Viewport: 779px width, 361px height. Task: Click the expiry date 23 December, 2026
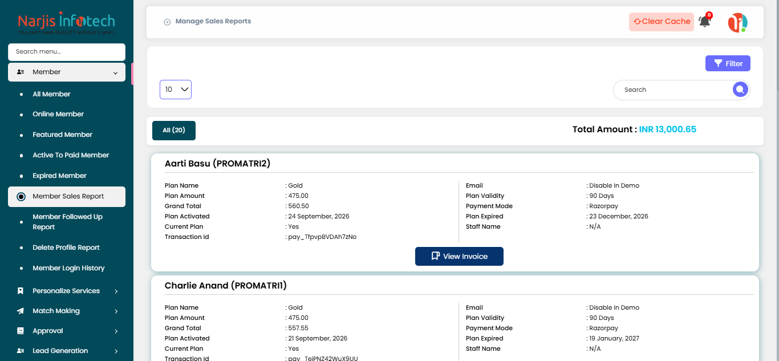[x=619, y=216]
